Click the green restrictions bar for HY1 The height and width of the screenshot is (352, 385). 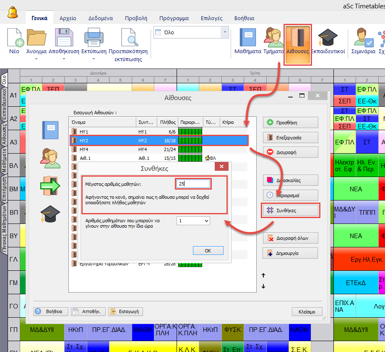[190, 131]
